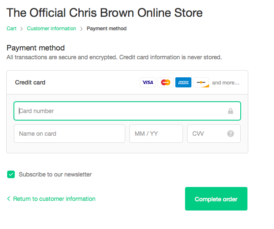Click the Subscribe to our newsletter label
This screenshot has height=229, width=274.
coord(55,174)
